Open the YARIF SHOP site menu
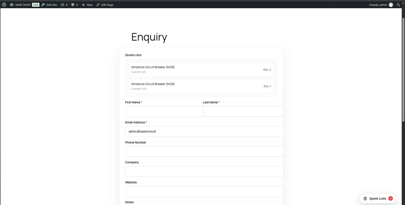The height and width of the screenshot is (205, 405). (x=20, y=5)
